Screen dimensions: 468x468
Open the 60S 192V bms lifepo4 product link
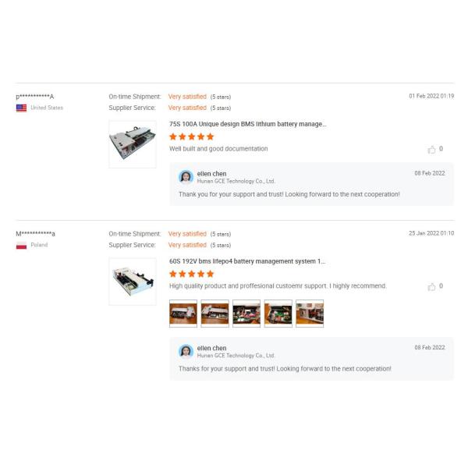[x=247, y=261]
